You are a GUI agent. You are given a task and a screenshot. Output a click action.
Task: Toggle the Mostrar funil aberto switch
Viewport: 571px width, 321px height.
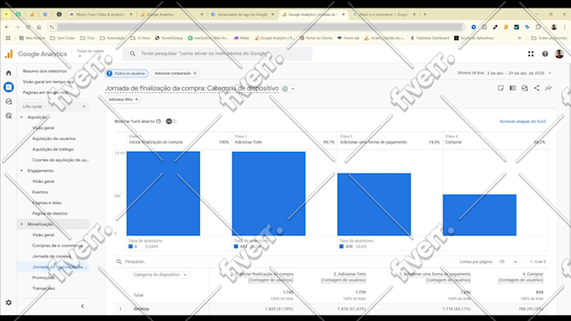click(170, 122)
